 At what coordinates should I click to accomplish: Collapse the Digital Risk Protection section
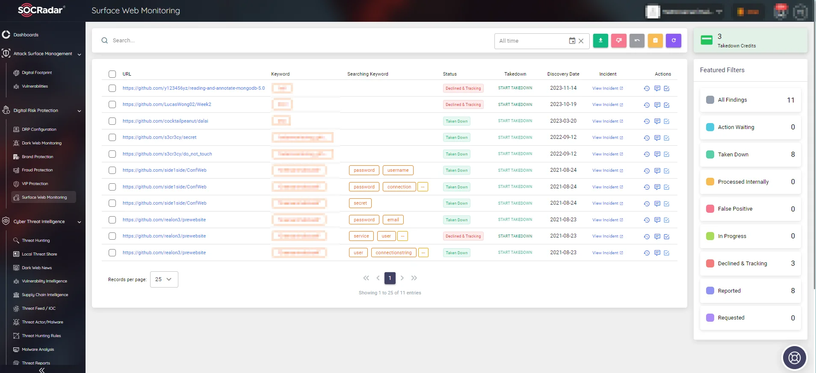tap(80, 111)
